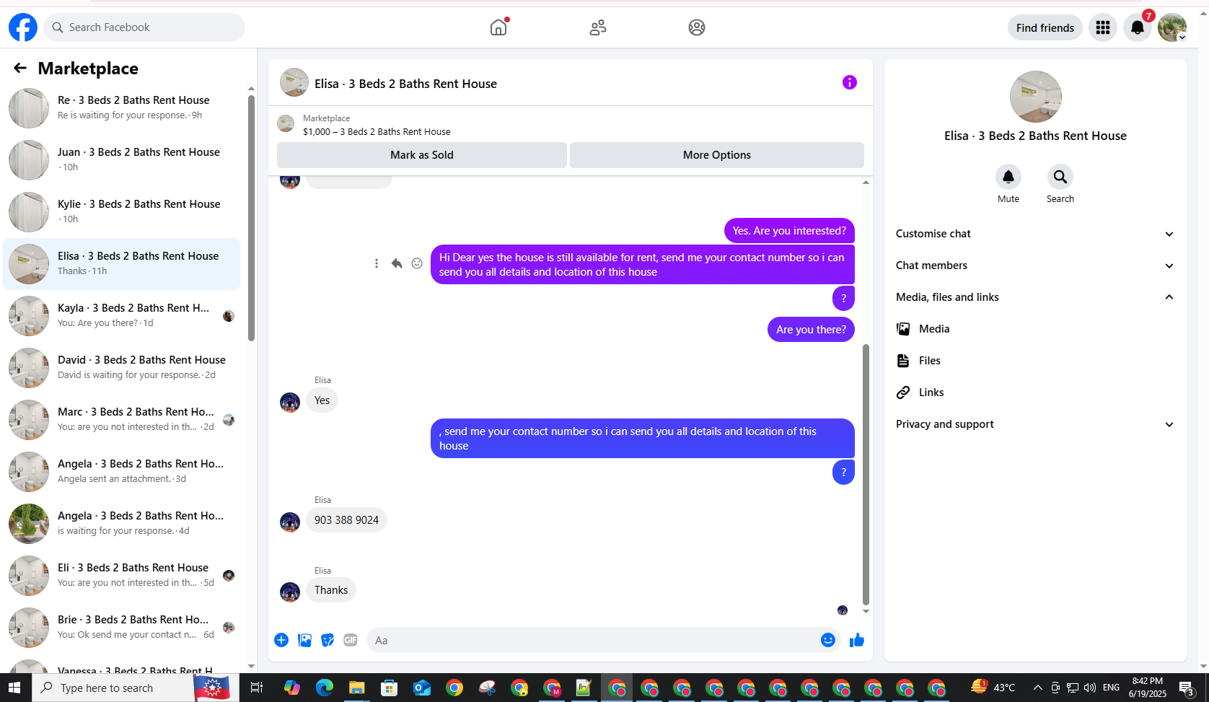The image size is (1209, 702).
Task: Open the $1,000 rent house listing link
Action: tap(377, 131)
